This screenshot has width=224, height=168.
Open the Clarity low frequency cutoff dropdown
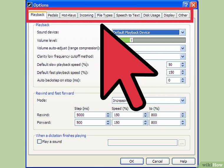tap(183, 56)
